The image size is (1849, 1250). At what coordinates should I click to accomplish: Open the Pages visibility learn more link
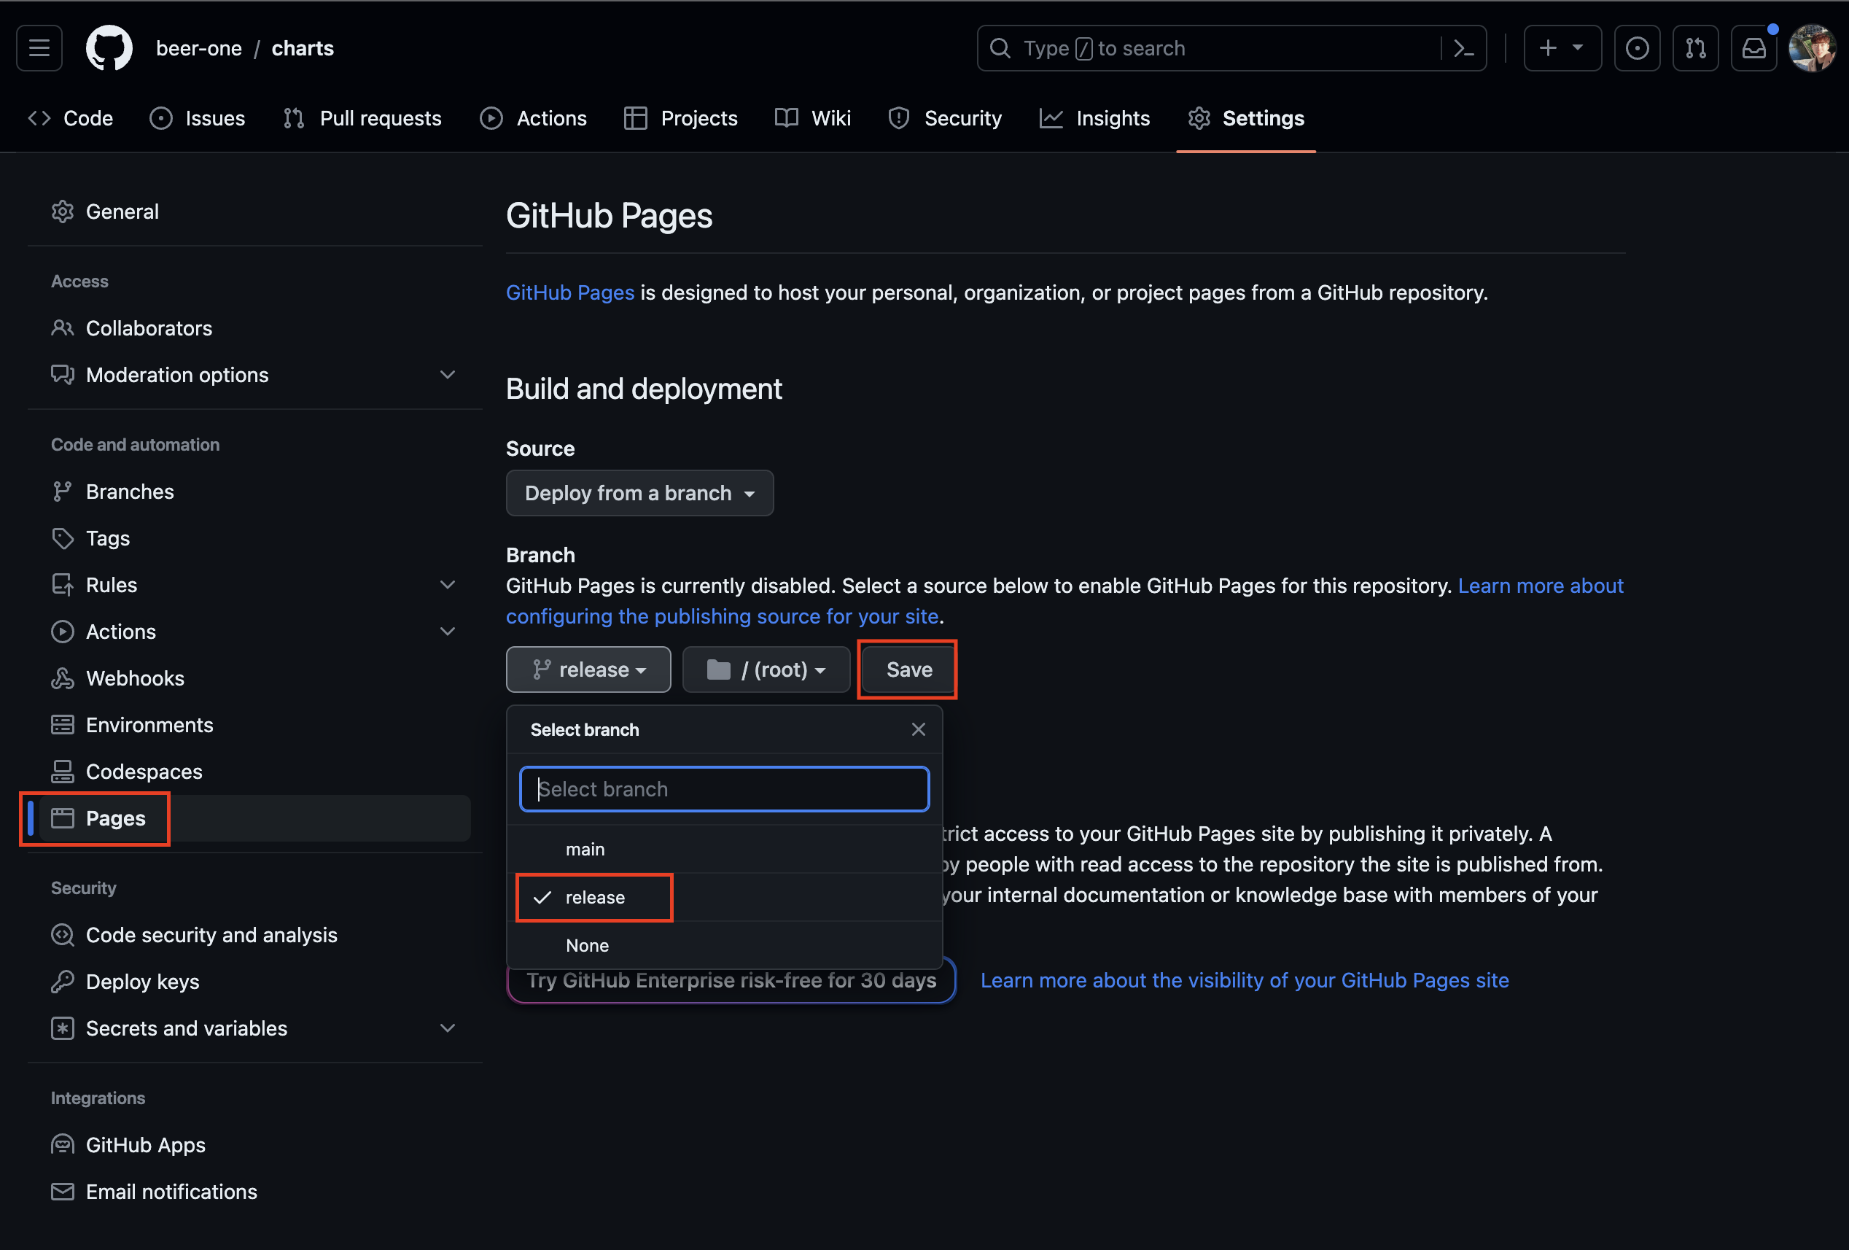[x=1244, y=980]
